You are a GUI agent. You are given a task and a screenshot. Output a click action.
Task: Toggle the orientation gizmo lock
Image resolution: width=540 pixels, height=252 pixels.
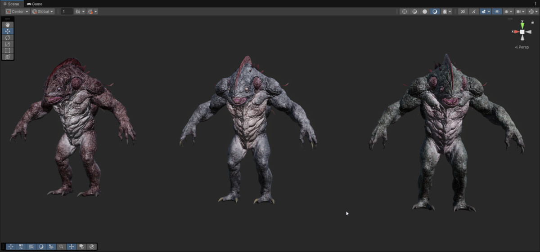(x=533, y=22)
